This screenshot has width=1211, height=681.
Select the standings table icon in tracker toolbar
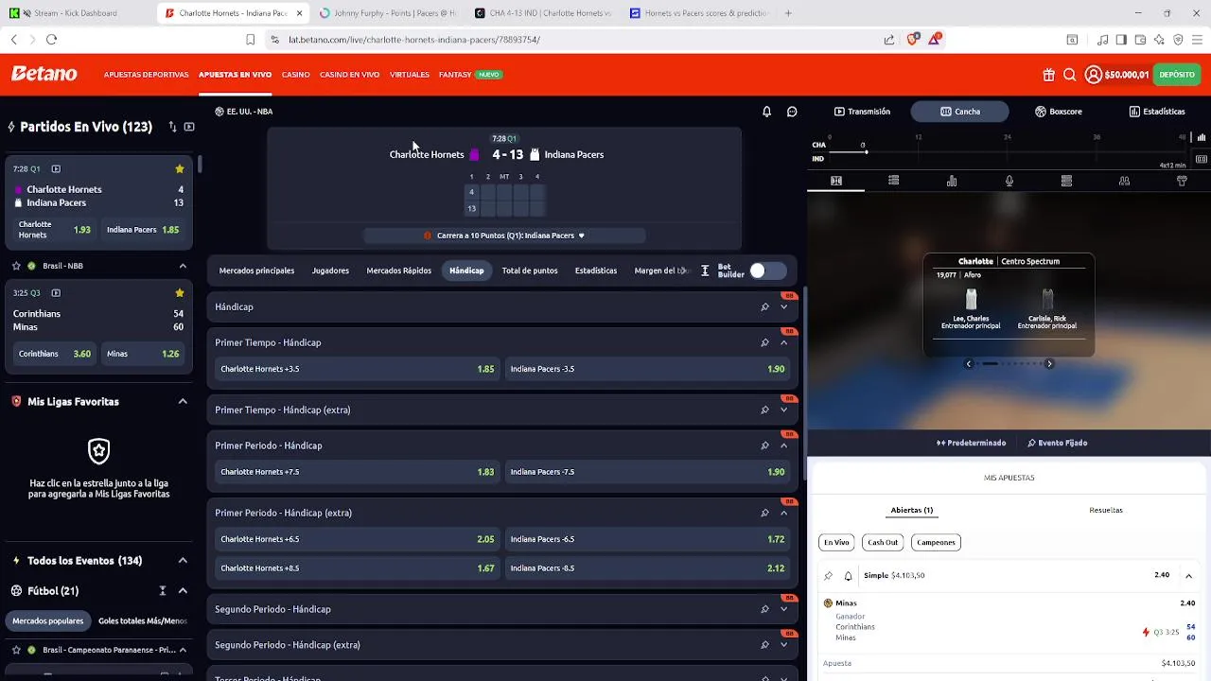[x=1066, y=181]
